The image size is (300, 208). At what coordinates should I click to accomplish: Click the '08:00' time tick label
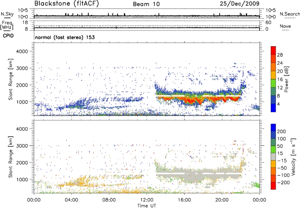(109, 200)
